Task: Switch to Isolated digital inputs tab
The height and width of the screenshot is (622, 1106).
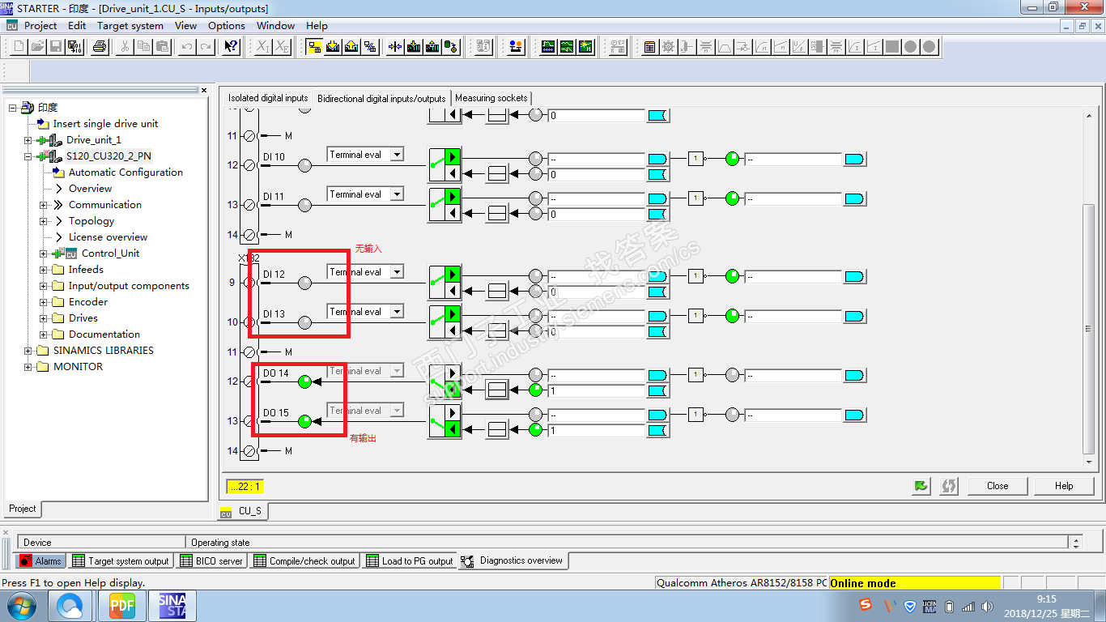Action: (x=268, y=98)
